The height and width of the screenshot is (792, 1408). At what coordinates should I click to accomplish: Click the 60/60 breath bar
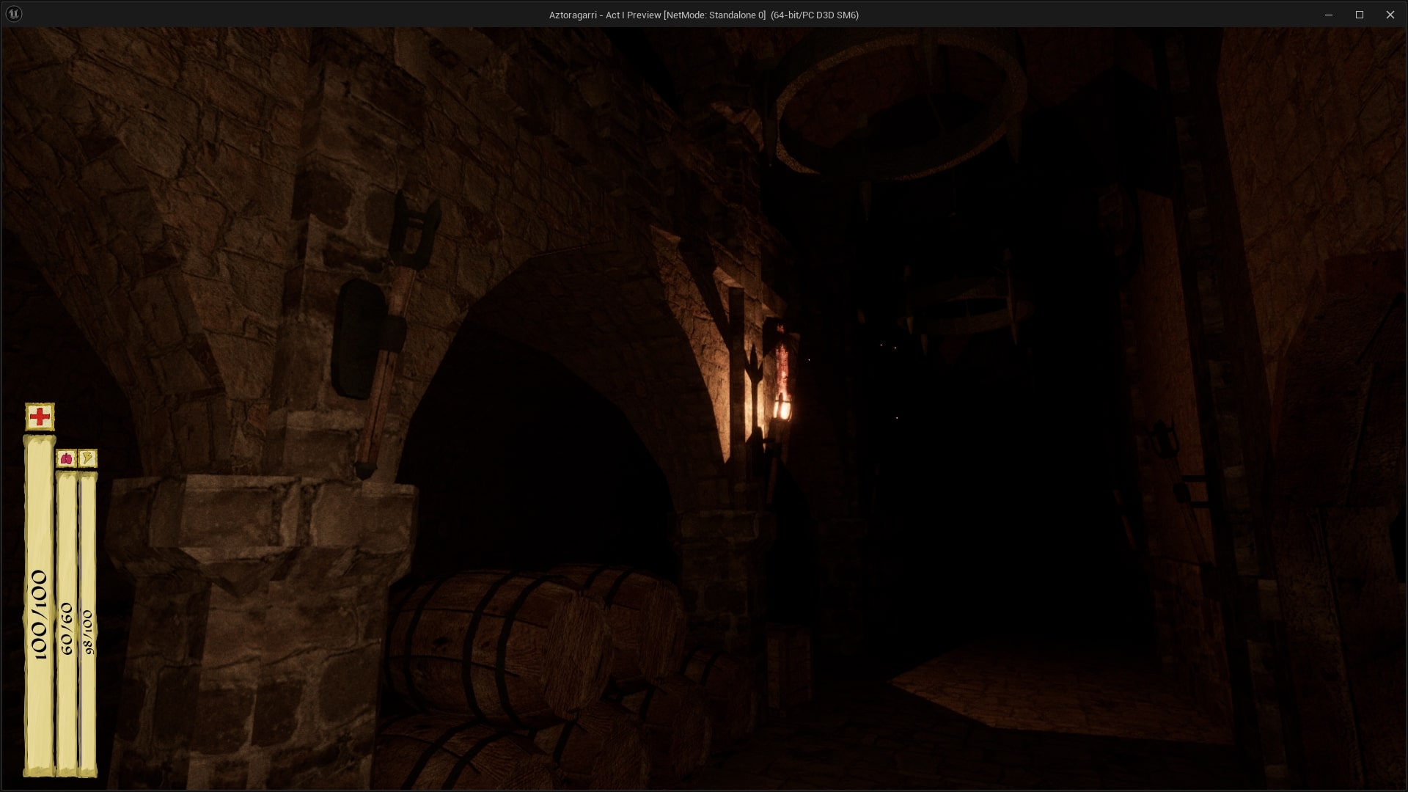tap(67, 623)
